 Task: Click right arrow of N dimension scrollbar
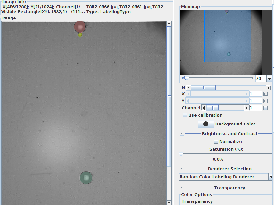pos(268,88)
